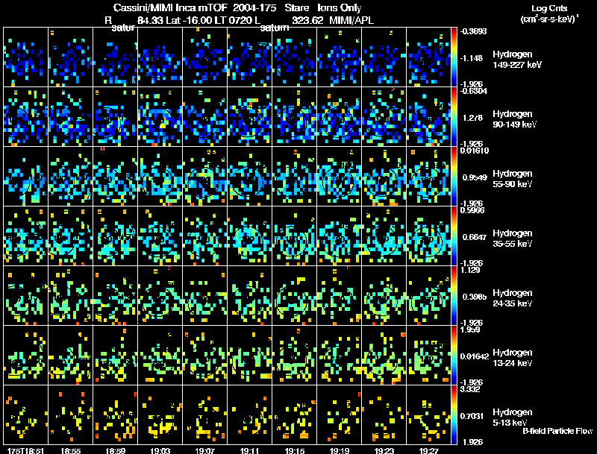The image size is (597, 454).
Task: Select the -0.3693 color scale maximum value
Action: 473,31
